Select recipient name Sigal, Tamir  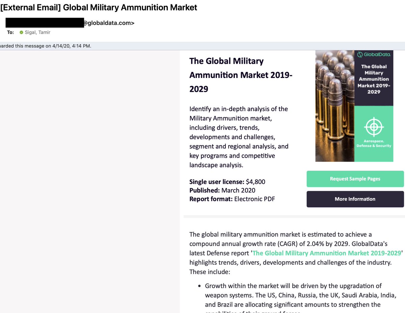tap(37, 32)
